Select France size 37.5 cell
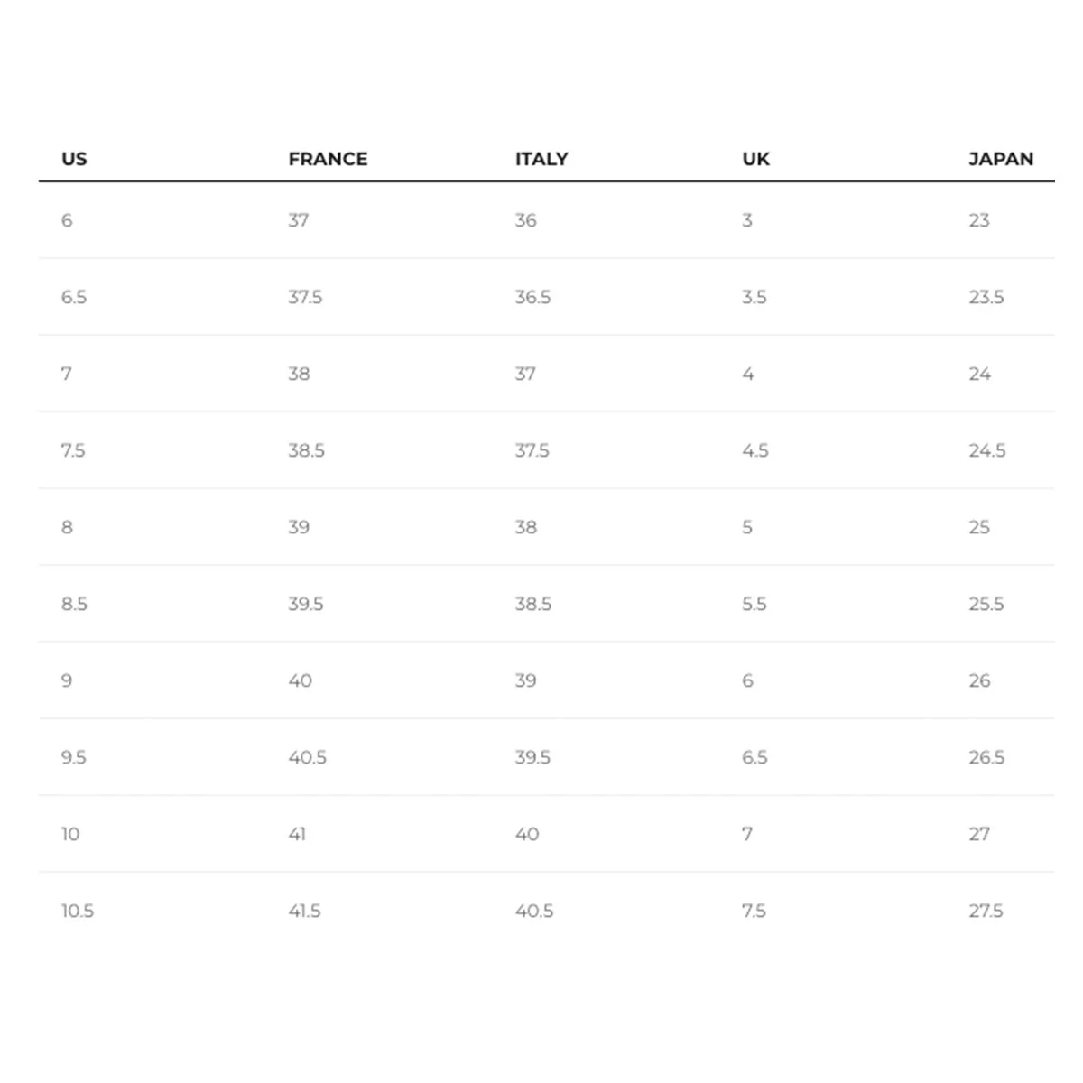Image resolution: width=1083 pixels, height=1083 pixels. tap(305, 297)
